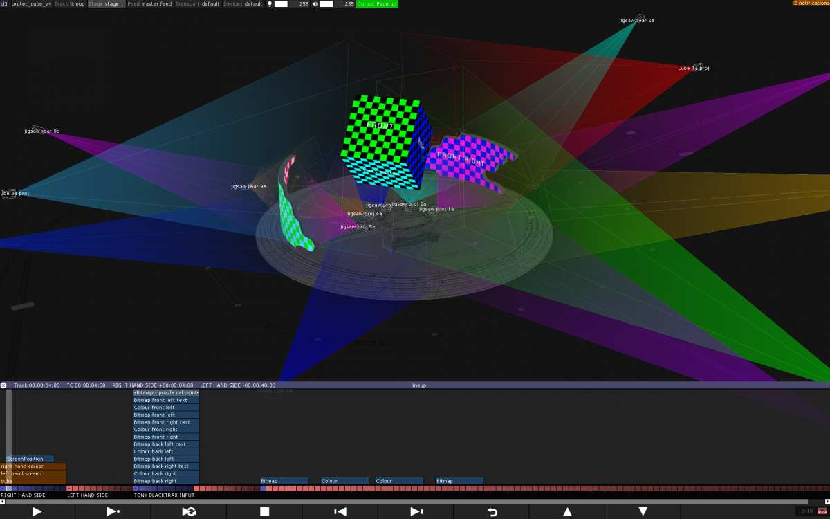The image size is (830, 519).
Task: Click the volume speaker icon
Action: point(315,3)
